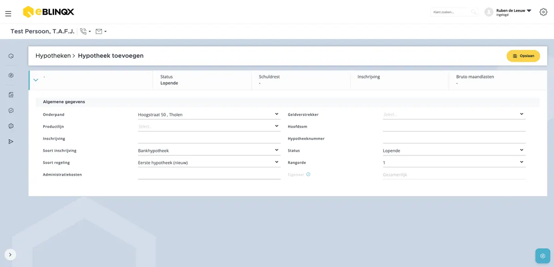The height and width of the screenshot is (267, 554).
Task: Click the Hypotheeknummer input field
Action: point(454,138)
